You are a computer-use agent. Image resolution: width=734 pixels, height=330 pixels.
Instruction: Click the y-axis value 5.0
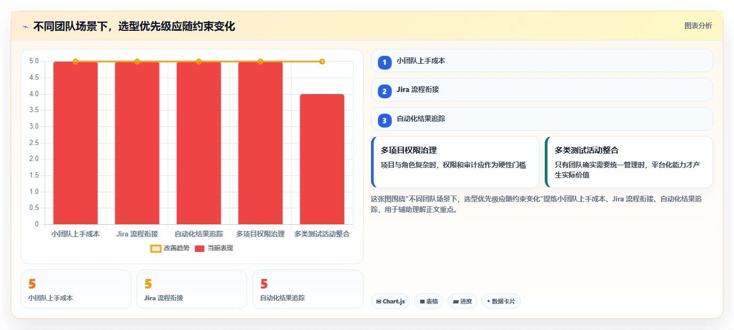[x=34, y=61]
